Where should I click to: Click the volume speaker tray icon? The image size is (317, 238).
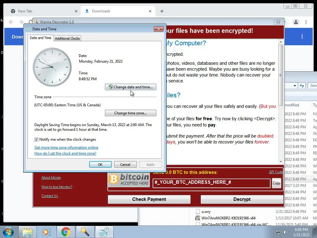pyautogui.click(x=285, y=232)
